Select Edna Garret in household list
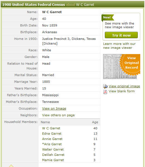The width and height of the screenshot is (145, 167). click(x=52, y=134)
